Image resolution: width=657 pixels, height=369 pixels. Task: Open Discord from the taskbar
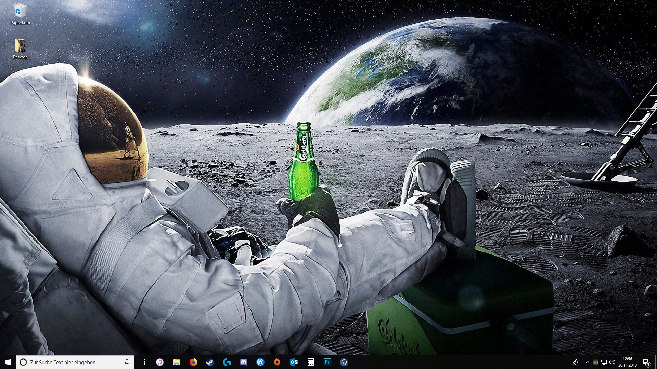pyautogui.click(x=243, y=362)
